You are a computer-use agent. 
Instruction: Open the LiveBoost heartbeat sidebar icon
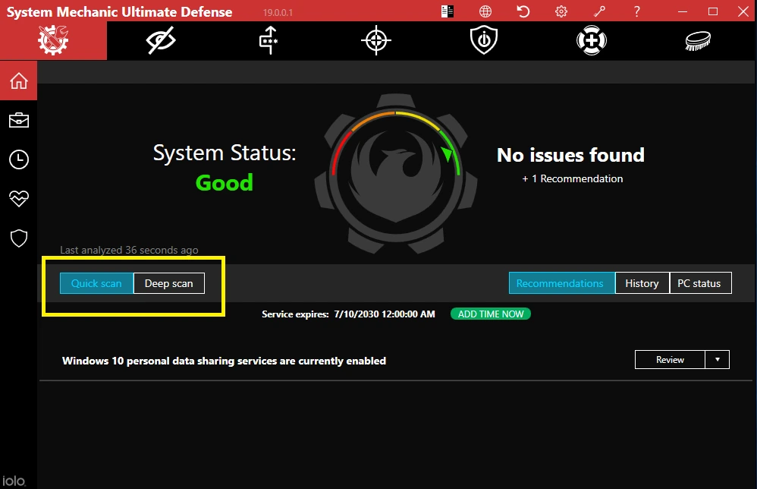[x=19, y=199]
